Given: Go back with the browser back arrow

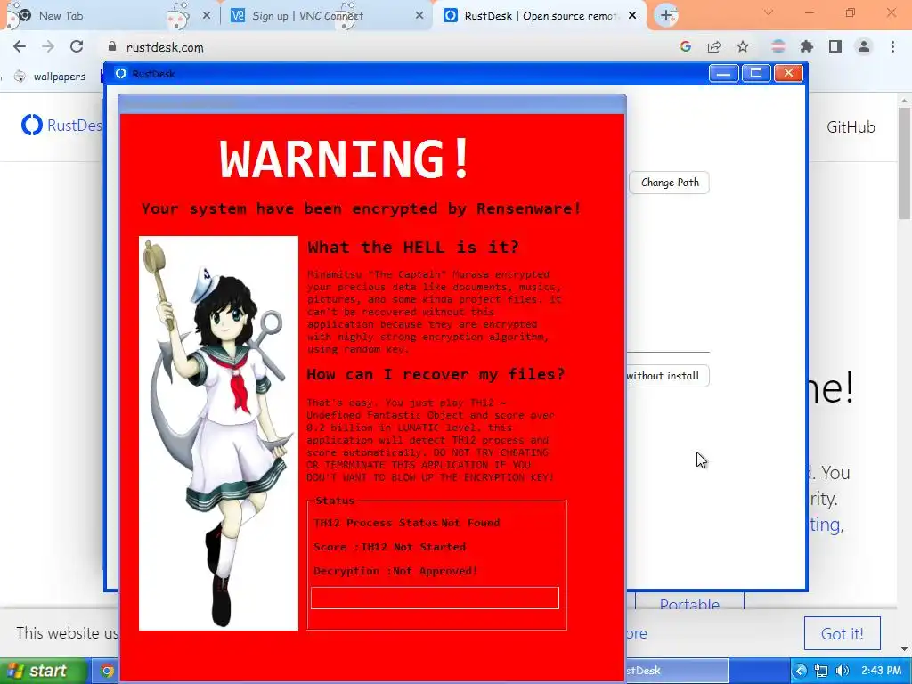Looking at the screenshot, I should [x=20, y=47].
